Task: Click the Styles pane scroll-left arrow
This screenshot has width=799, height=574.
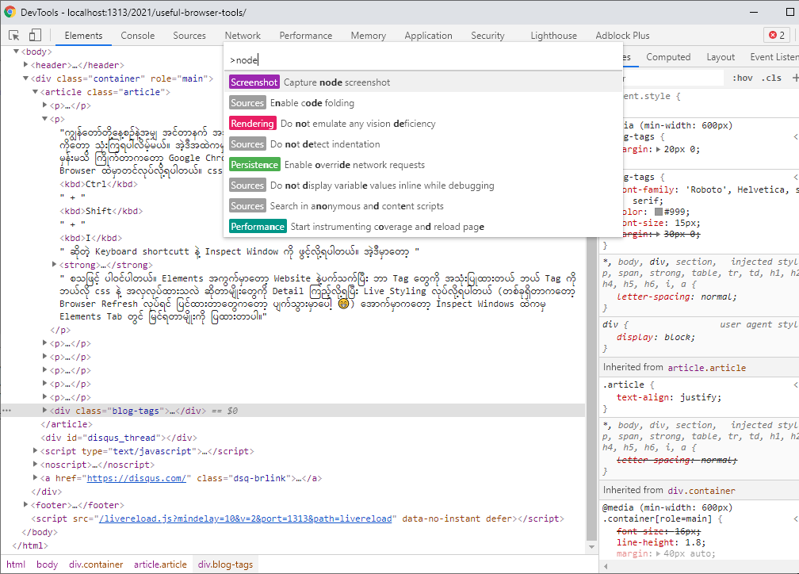Action: 606,566
